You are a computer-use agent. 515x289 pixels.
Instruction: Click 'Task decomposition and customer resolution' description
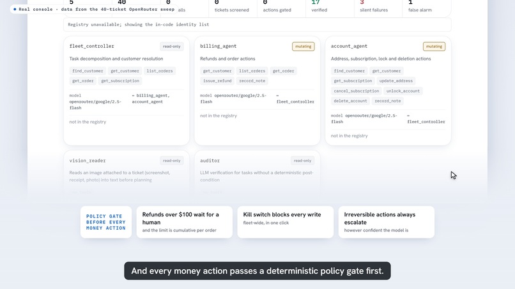point(116,59)
